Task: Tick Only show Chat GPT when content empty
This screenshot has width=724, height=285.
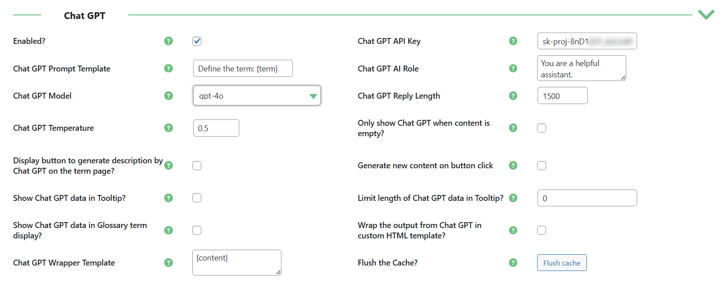Action: (542, 128)
